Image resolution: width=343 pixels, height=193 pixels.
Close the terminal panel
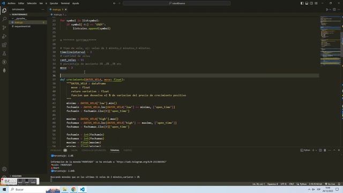click(339, 150)
